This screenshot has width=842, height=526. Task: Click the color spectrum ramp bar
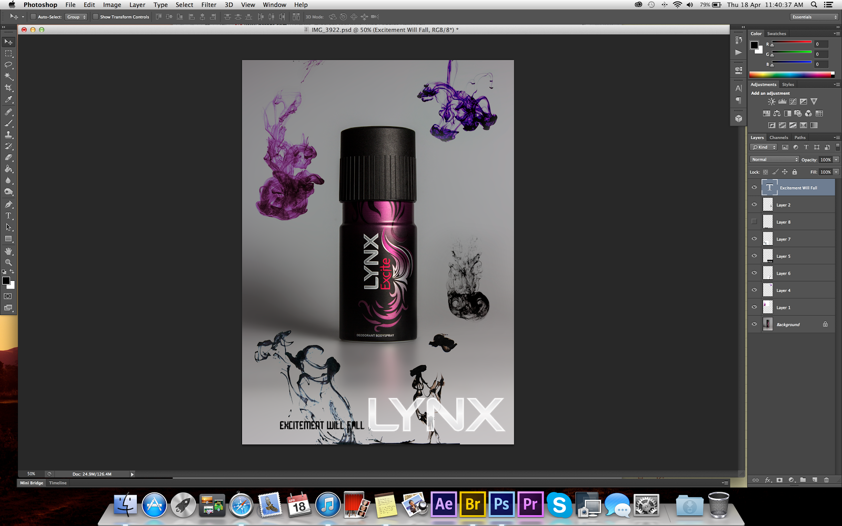click(x=791, y=75)
